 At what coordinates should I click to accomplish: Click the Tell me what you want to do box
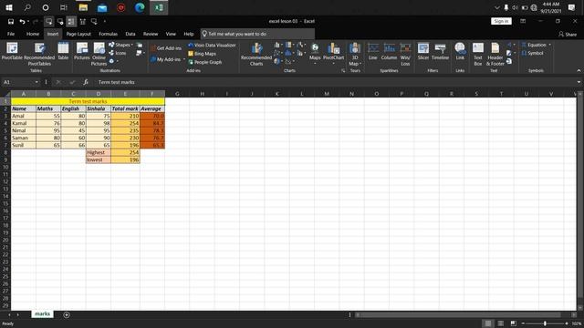[257, 34]
